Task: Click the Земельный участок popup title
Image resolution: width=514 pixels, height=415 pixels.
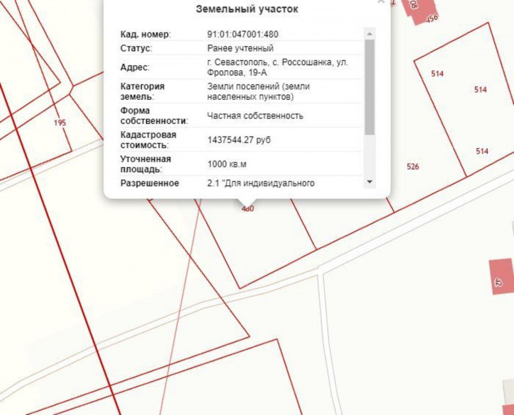Action: 247,10
